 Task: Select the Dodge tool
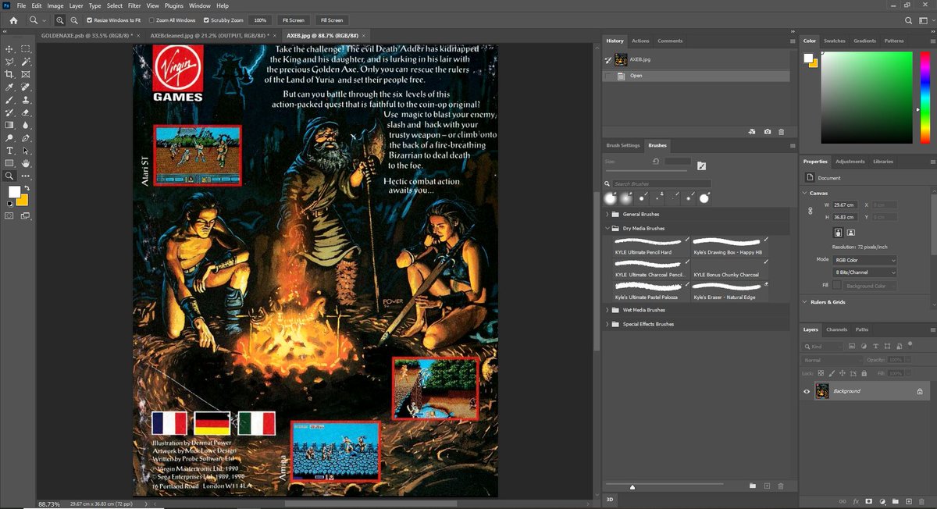tap(10, 137)
